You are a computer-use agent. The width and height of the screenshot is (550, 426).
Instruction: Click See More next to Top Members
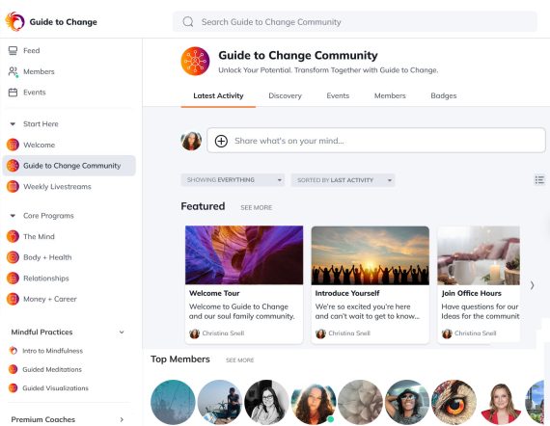click(240, 359)
